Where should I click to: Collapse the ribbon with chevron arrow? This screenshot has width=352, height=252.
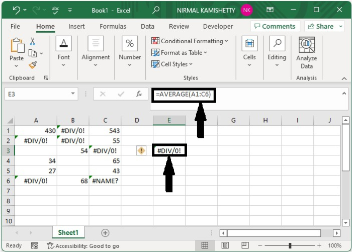344,78
